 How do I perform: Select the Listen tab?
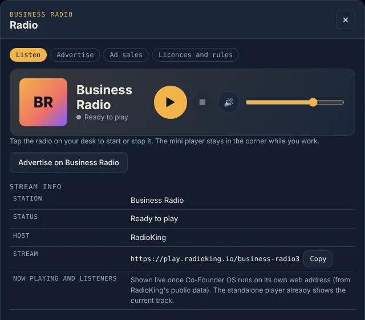tap(28, 55)
